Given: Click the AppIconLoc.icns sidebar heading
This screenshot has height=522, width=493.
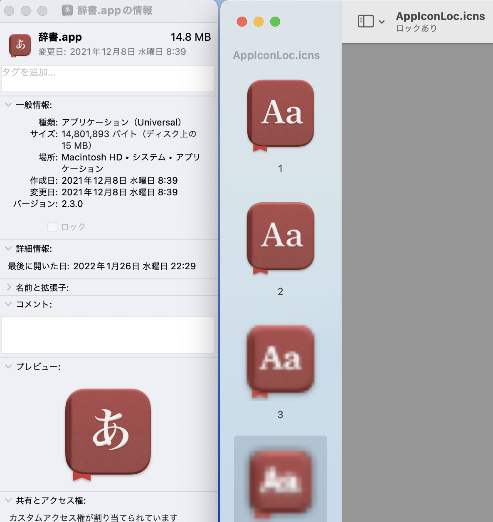Looking at the screenshot, I should pos(276,55).
